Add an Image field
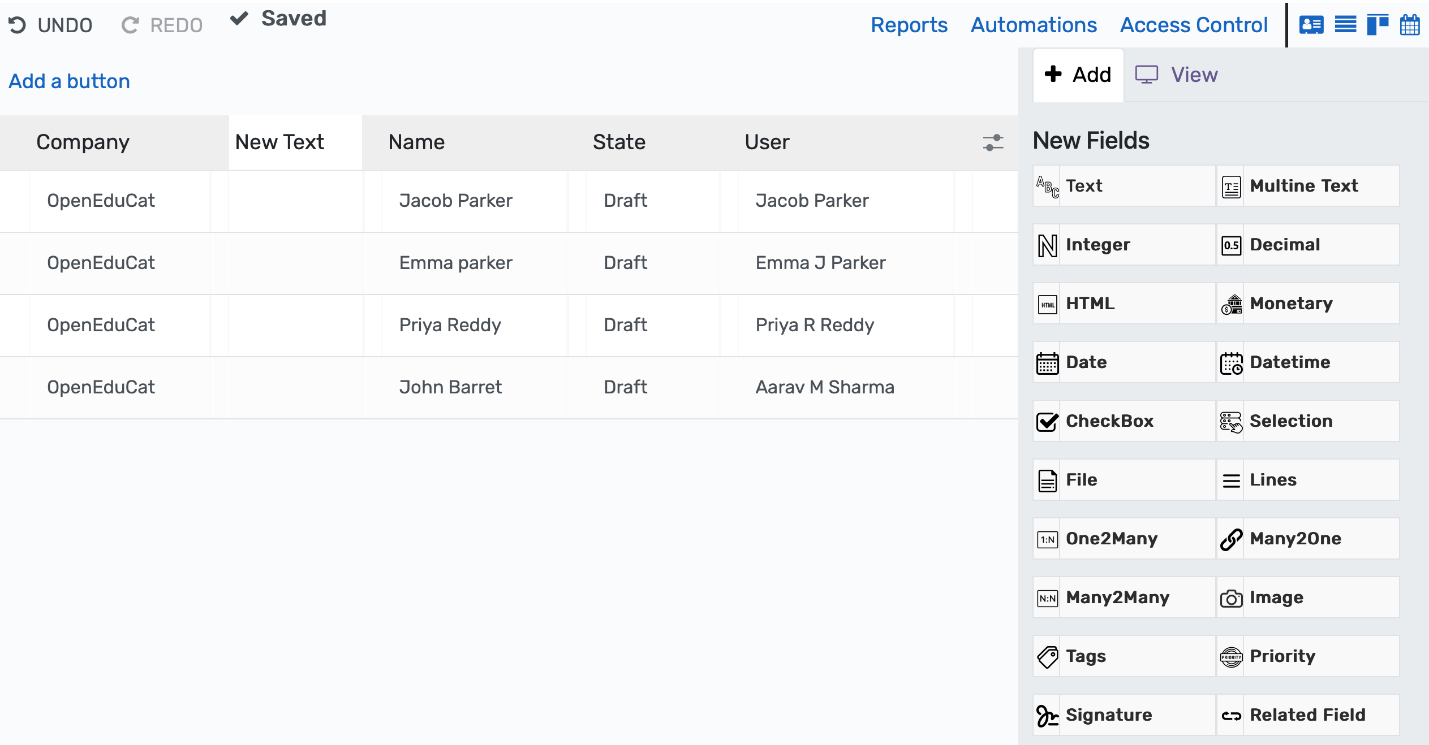The image size is (1429, 745). coord(1307,597)
